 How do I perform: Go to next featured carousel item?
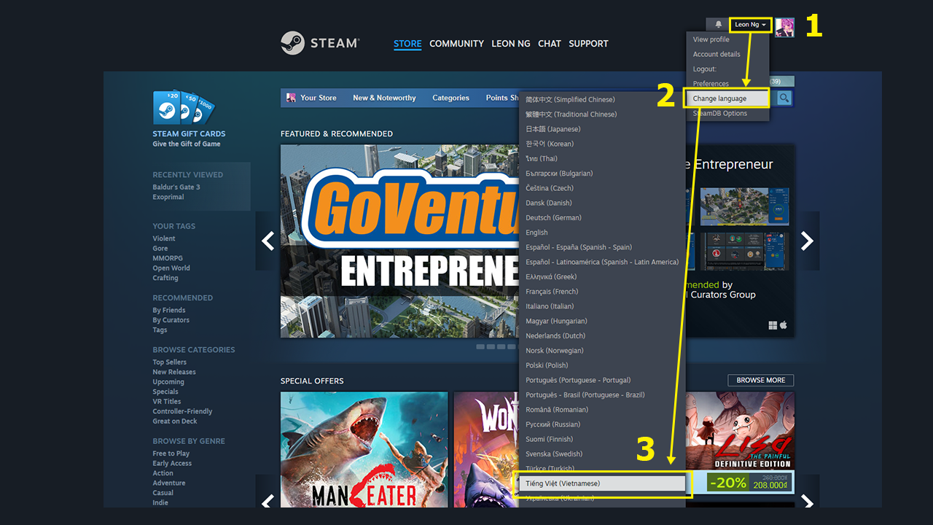(807, 241)
